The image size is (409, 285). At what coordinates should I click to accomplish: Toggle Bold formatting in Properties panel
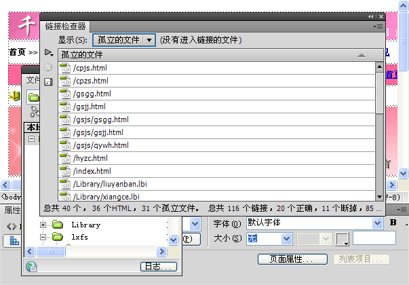click(393, 223)
